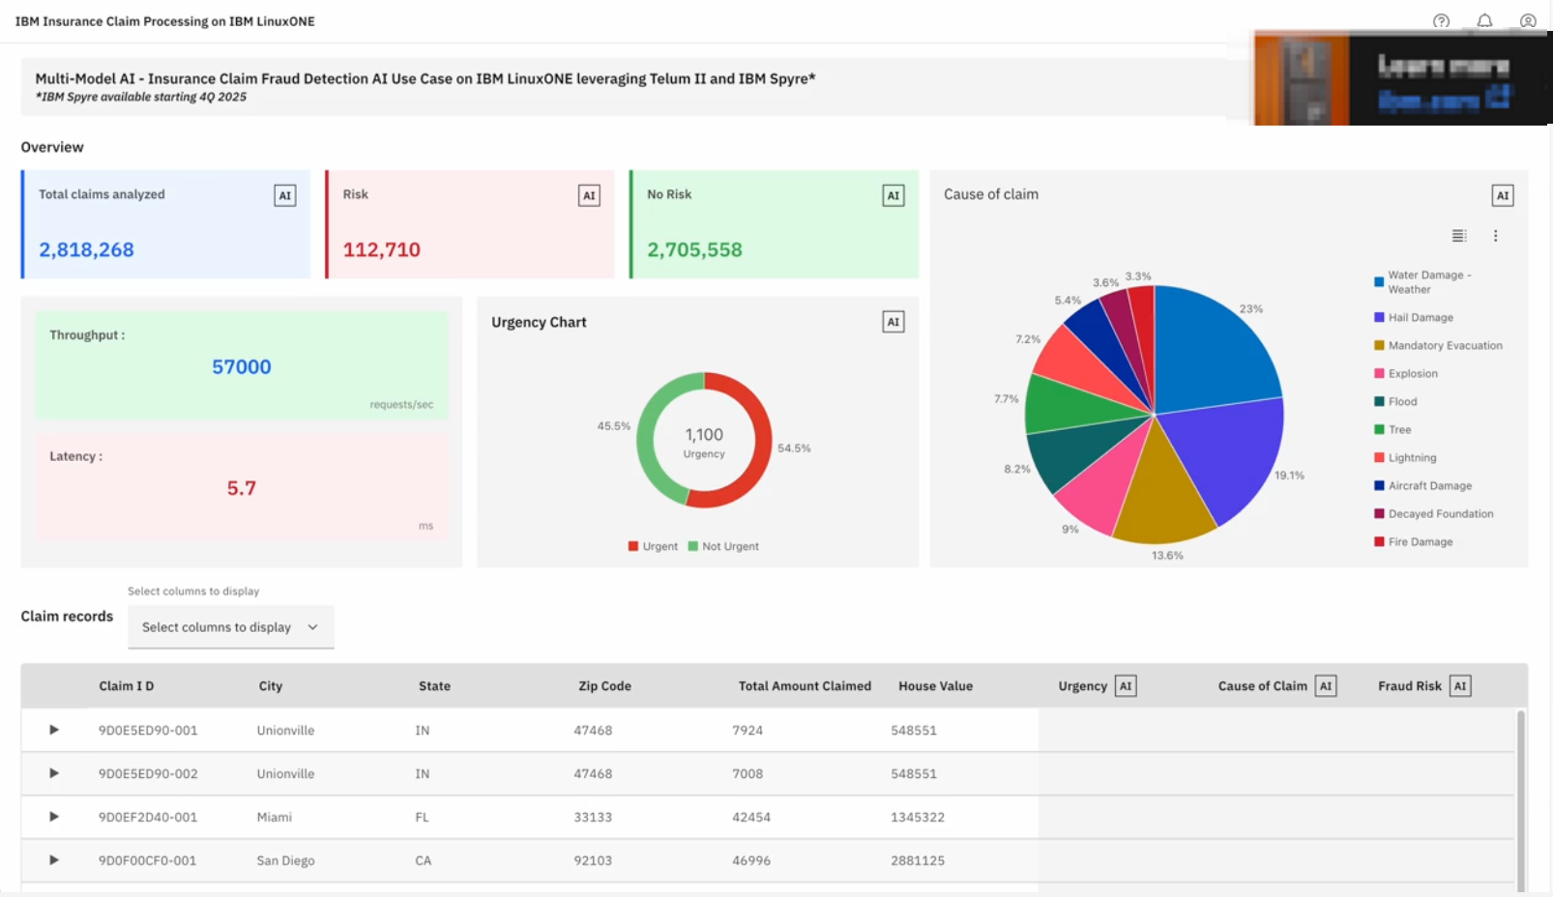Click the Claim I D column header
This screenshot has height=897, width=1553.
coord(127,686)
